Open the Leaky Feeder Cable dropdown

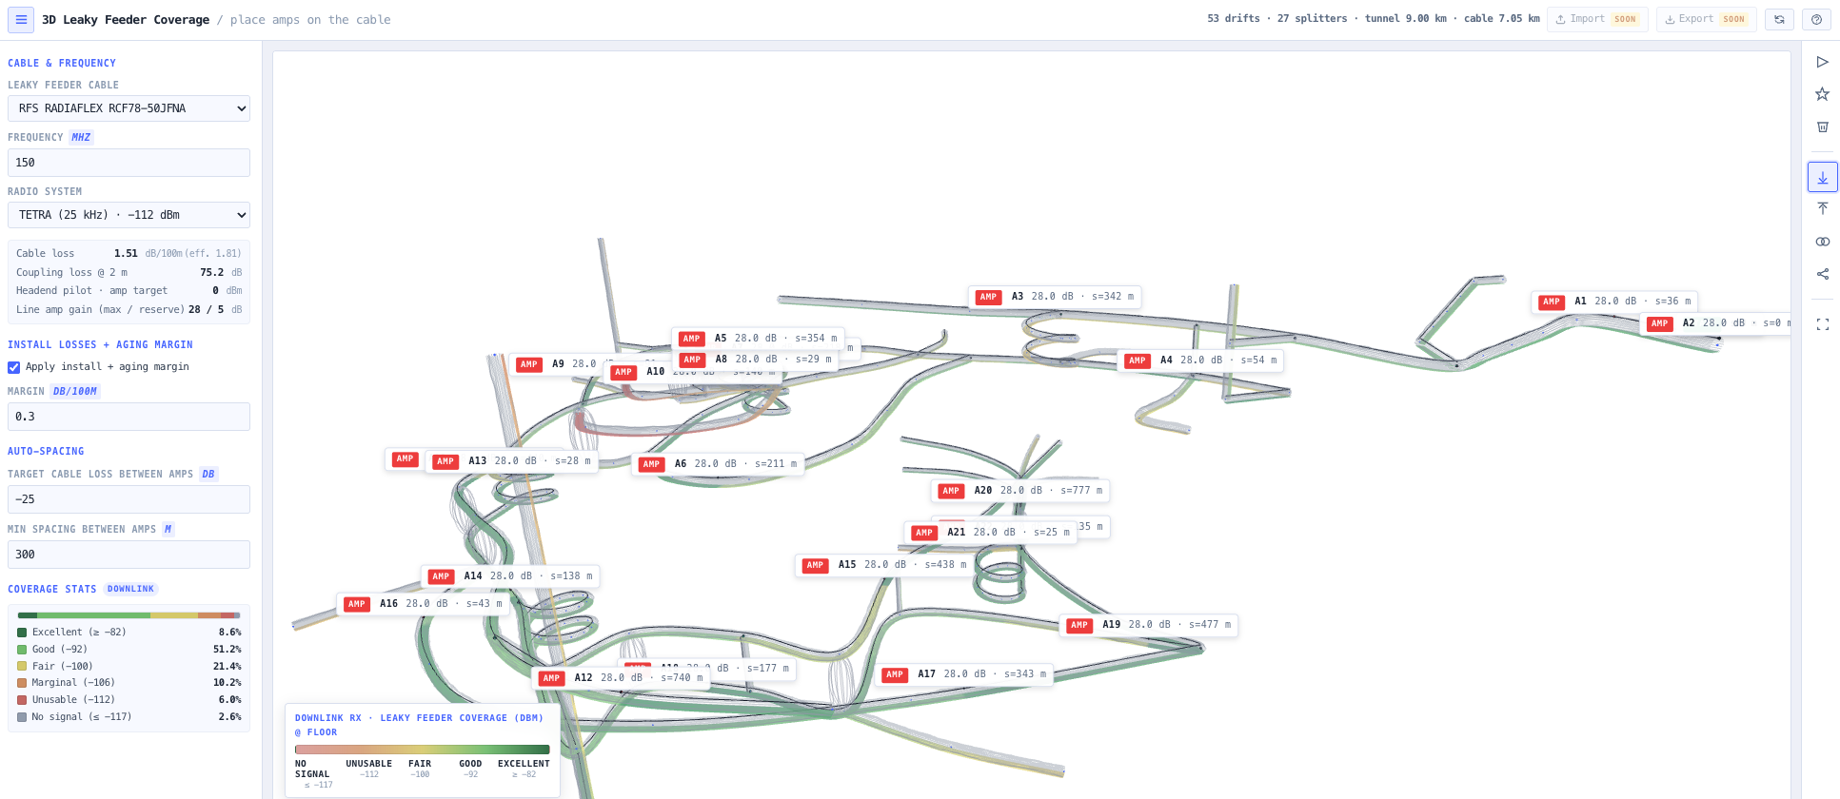click(129, 108)
